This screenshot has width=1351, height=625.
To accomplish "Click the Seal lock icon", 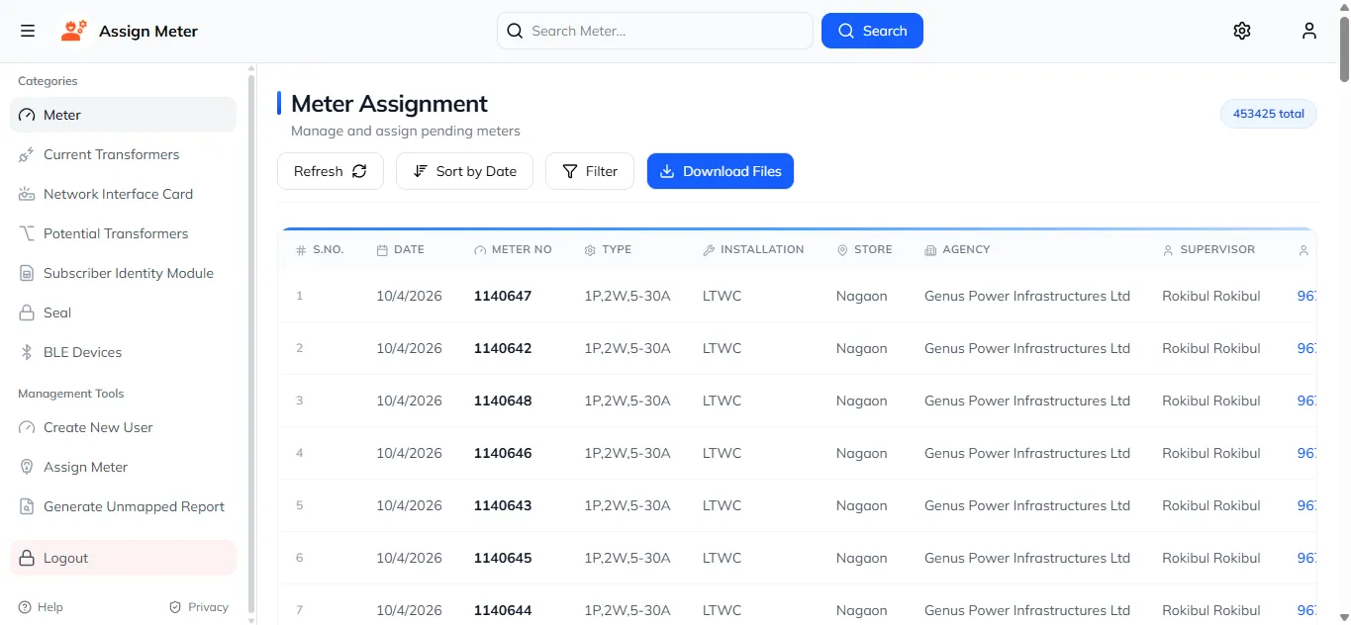I will 27,312.
